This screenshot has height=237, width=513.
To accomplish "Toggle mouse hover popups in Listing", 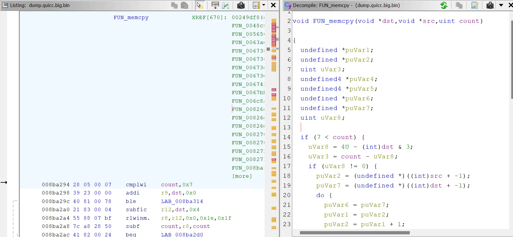I will 200,5.
